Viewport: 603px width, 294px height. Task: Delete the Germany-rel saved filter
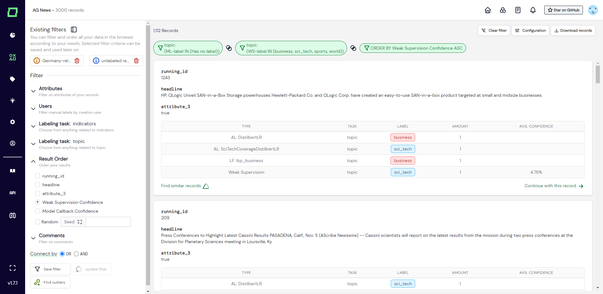77,61
